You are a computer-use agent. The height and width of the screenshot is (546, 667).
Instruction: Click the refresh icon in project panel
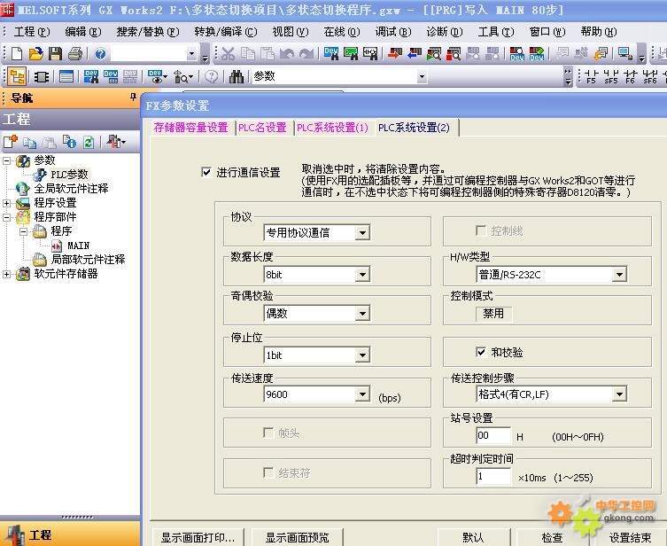[89, 142]
